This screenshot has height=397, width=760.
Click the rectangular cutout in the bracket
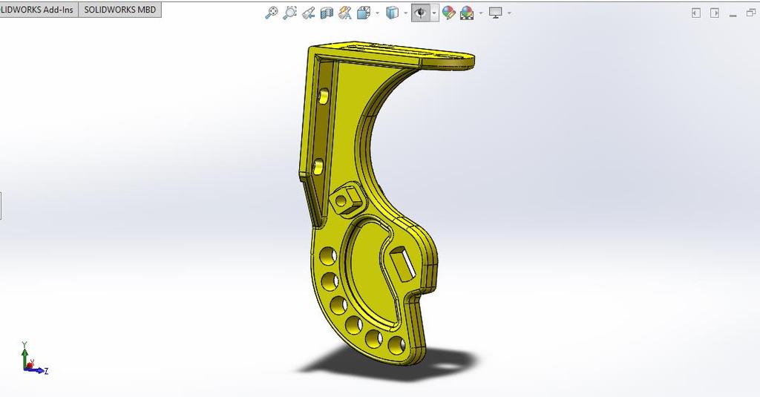pos(402,263)
